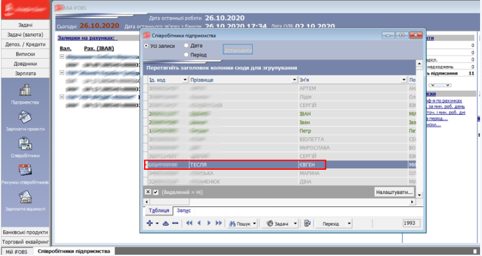Select the Усі записи radio button
The height and width of the screenshot is (256, 482).
pos(146,46)
